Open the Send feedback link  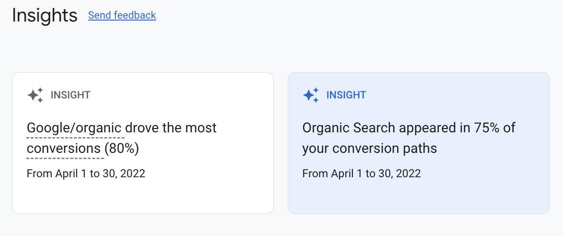(x=122, y=15)
